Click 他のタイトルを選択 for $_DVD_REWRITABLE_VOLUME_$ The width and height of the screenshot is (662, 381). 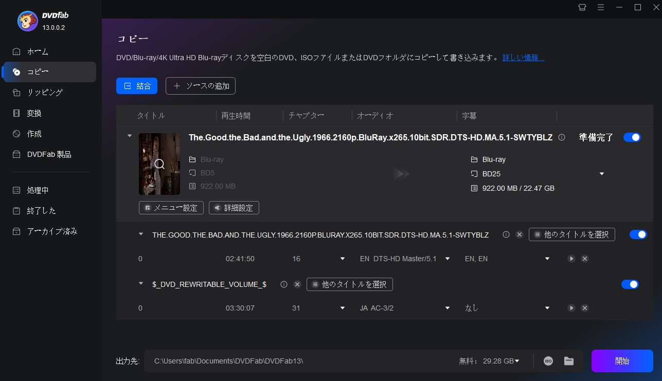(x=350, y=284)
